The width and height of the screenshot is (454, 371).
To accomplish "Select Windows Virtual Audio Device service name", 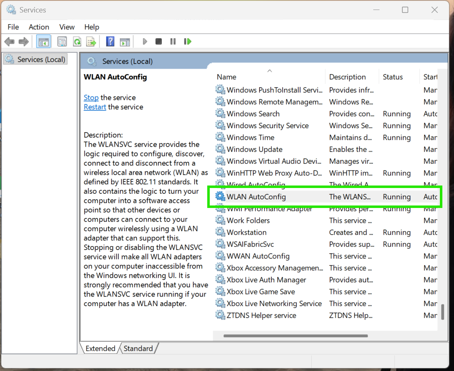I will coord(274,161).
